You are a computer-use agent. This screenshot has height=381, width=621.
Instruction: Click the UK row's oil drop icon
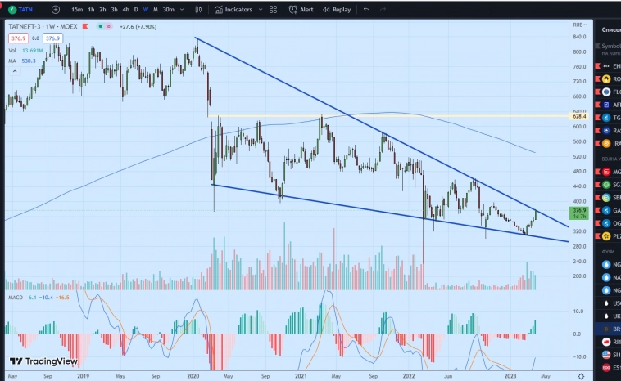(606, 316)
